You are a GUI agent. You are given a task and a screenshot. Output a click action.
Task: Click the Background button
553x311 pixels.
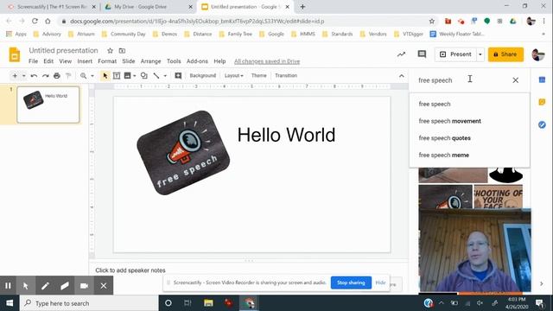203,75
